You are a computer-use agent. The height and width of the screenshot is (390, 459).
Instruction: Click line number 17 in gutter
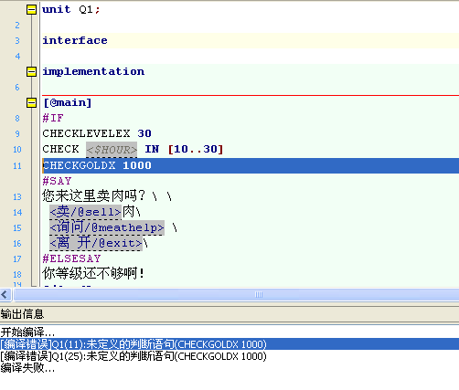17,259
